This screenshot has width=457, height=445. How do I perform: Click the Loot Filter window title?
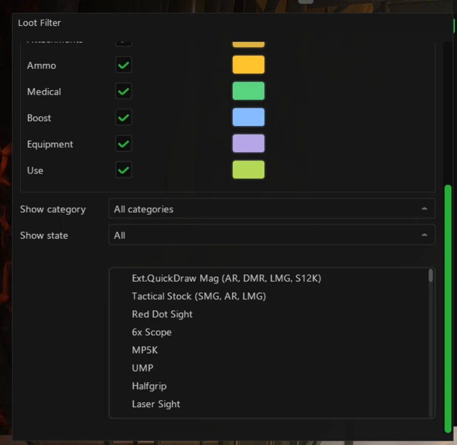[x=39, y=23]
